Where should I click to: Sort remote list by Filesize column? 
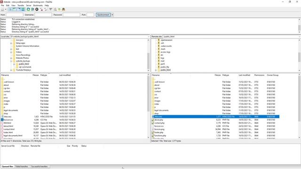217,75
